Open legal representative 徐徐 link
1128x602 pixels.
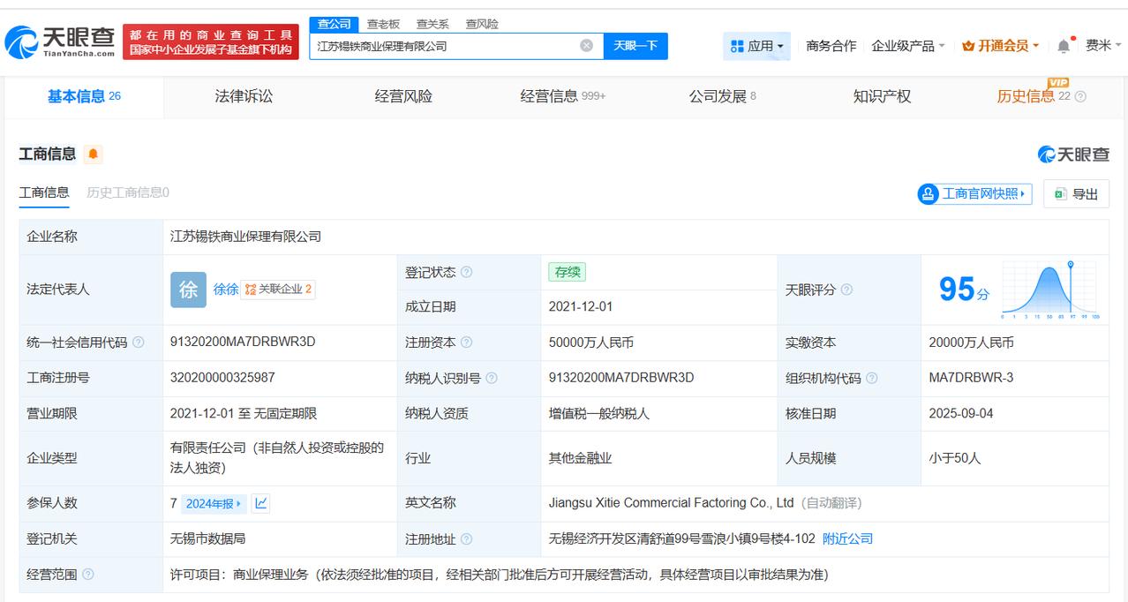226,290
